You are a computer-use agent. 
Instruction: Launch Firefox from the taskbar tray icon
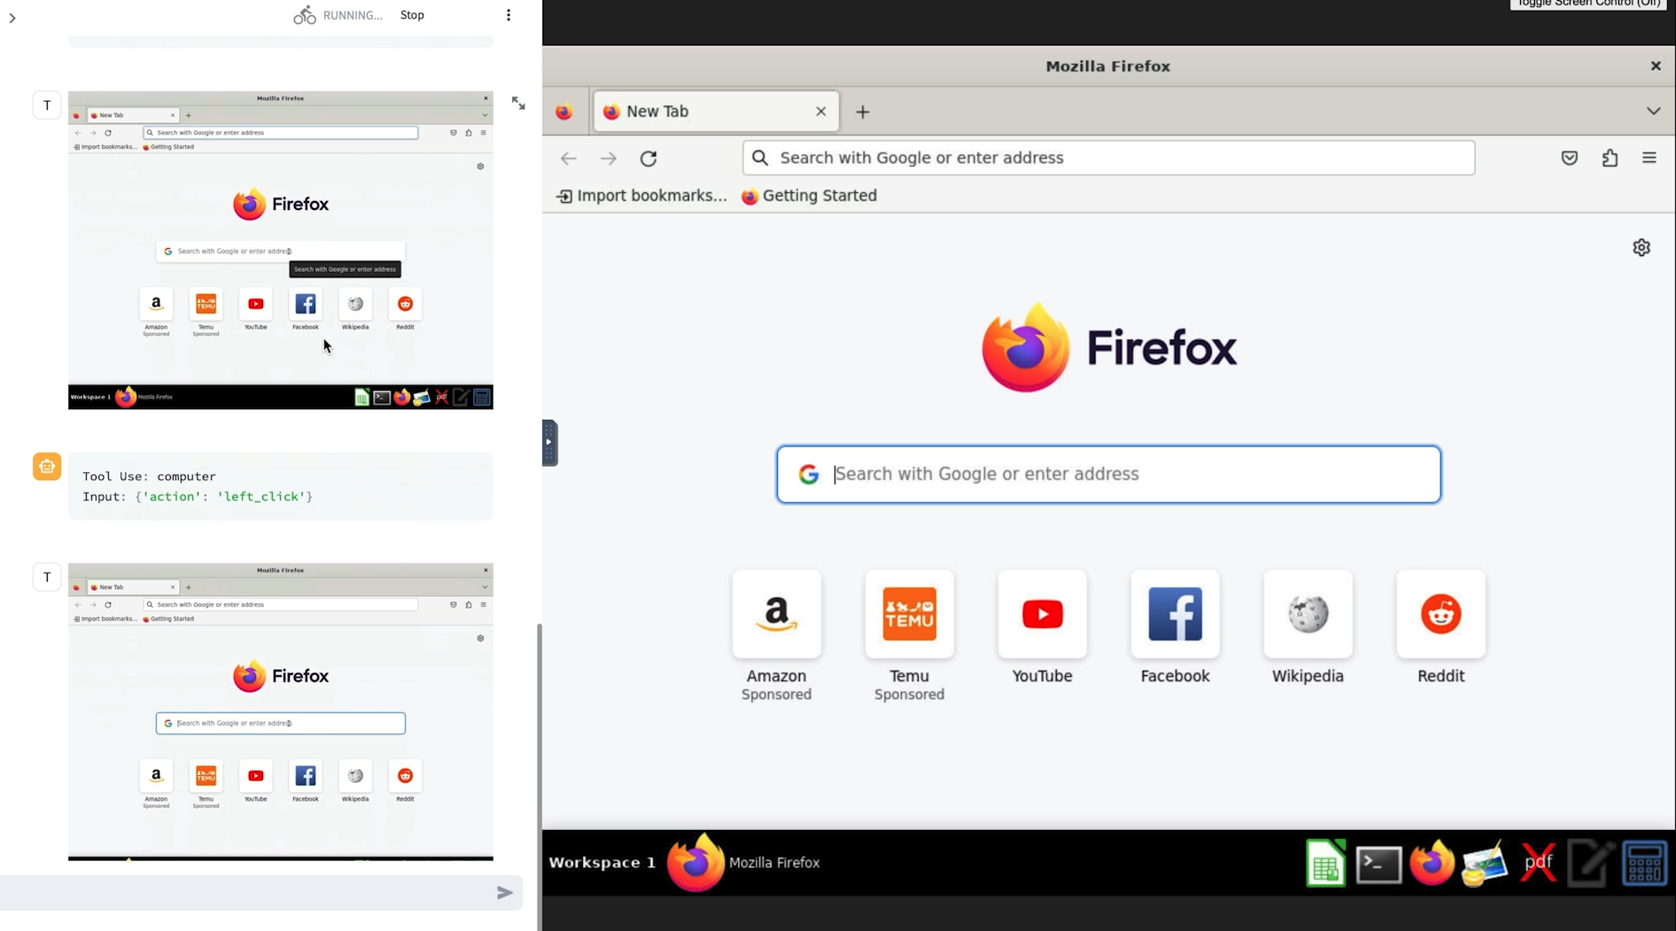click(x=1432, y=863)
